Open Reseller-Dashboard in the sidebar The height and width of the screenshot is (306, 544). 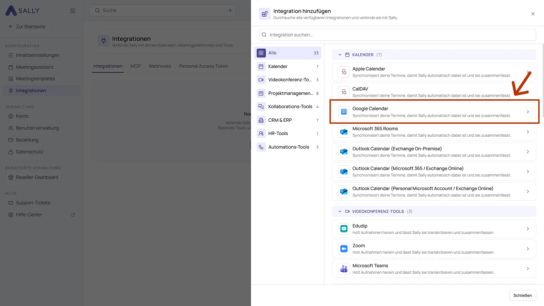click(41, 177)
